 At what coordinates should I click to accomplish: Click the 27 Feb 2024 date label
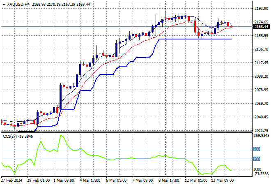[12, 181]
